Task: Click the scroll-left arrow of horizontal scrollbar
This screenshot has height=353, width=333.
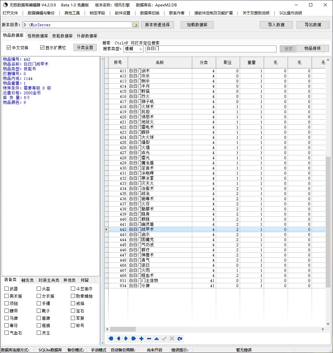Action: 108,329
